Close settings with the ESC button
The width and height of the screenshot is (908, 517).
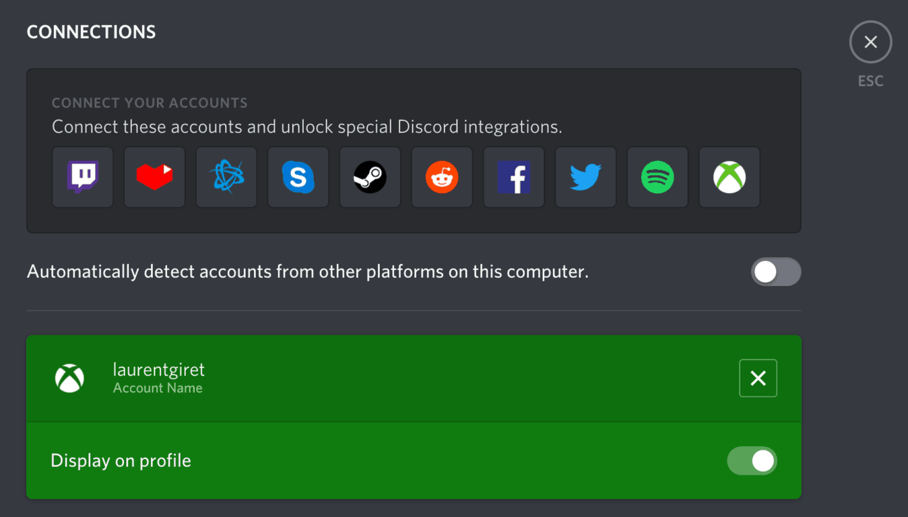[870, 42]
